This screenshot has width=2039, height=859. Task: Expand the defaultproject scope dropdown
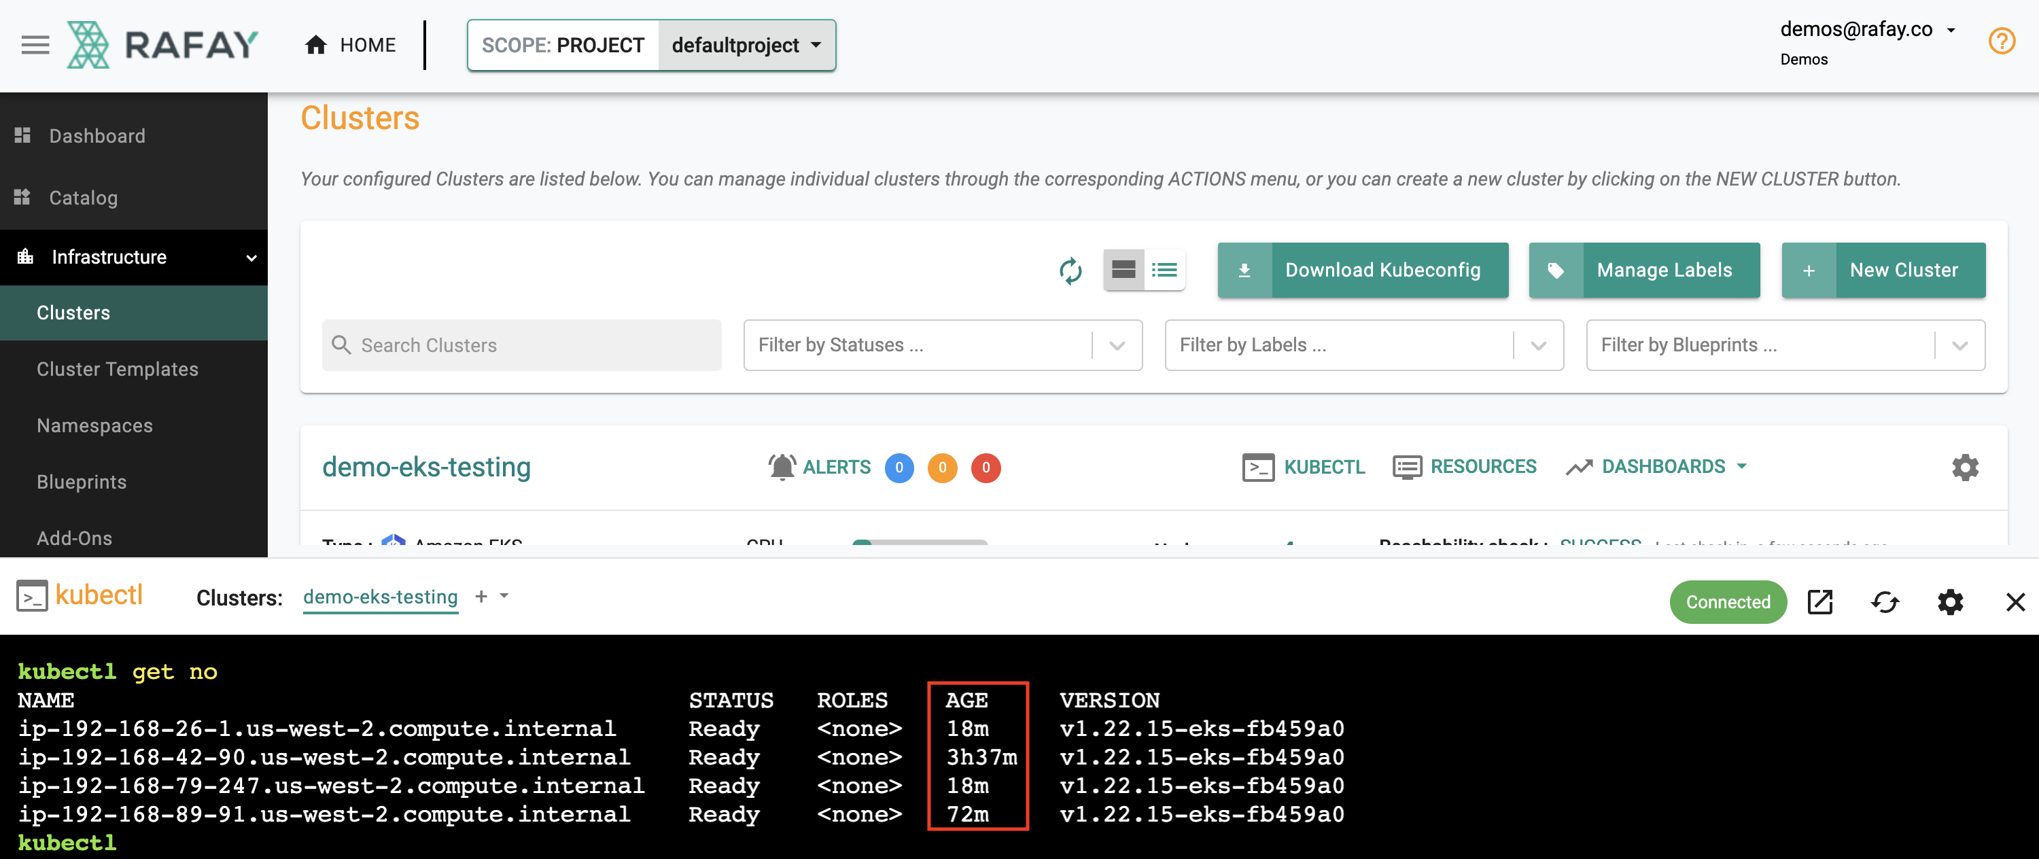pyautogui.click(x=745, y=43)
